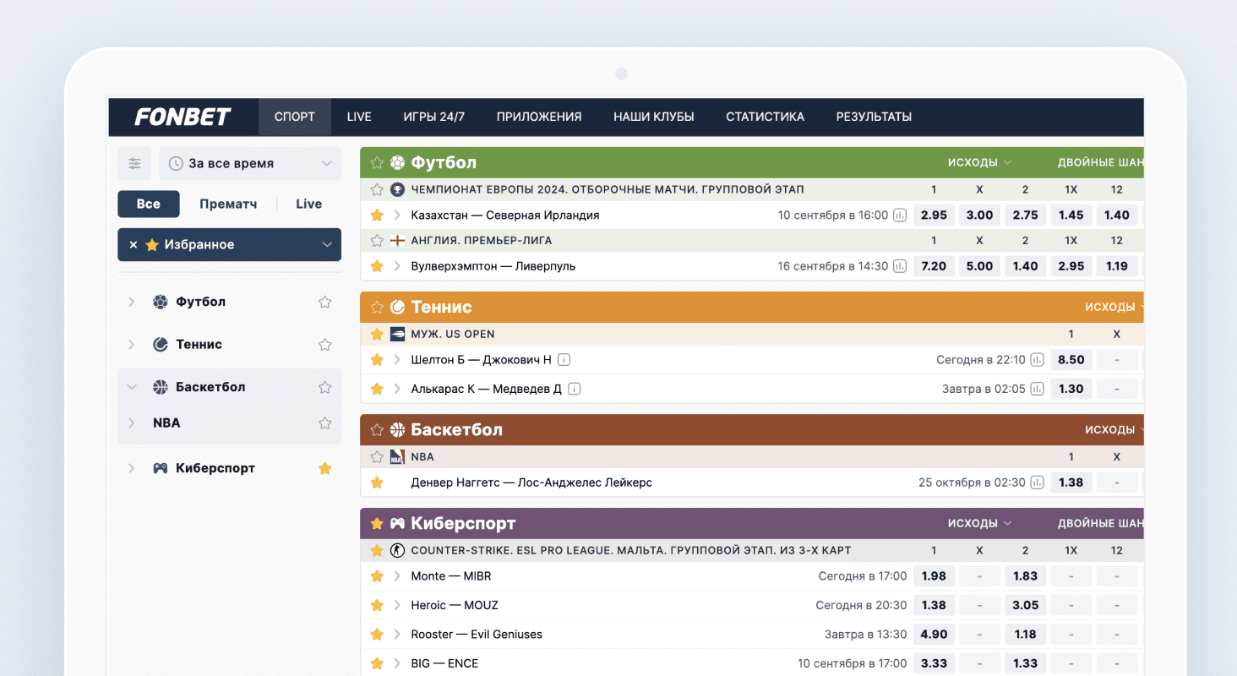Open the Исходы dropdown in Футбол header
The height and width of the screenshot is (676, 1237).
click(x=979, y=163)
